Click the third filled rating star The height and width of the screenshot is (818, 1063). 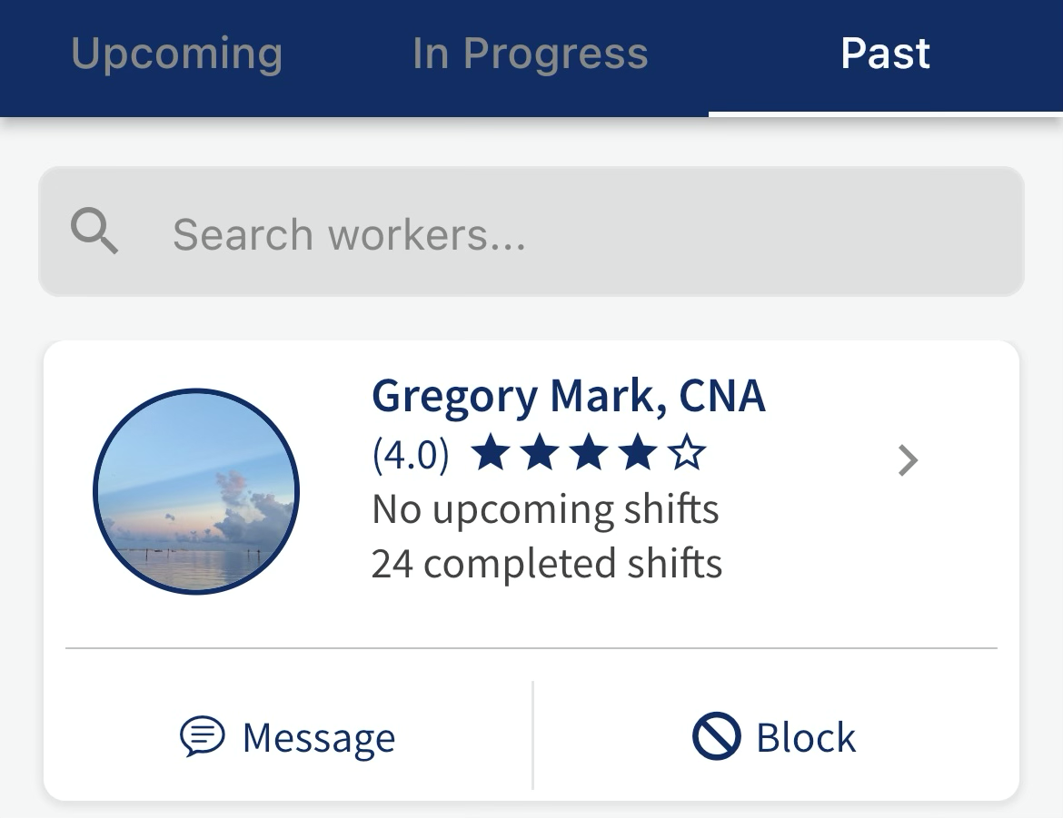pos(589,453)
